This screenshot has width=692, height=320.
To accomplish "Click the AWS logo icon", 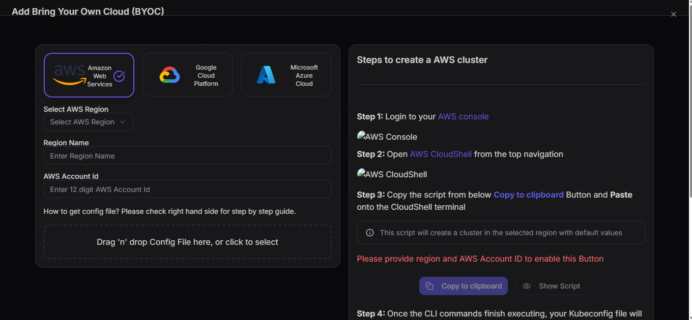I will [x=70, y=75].
